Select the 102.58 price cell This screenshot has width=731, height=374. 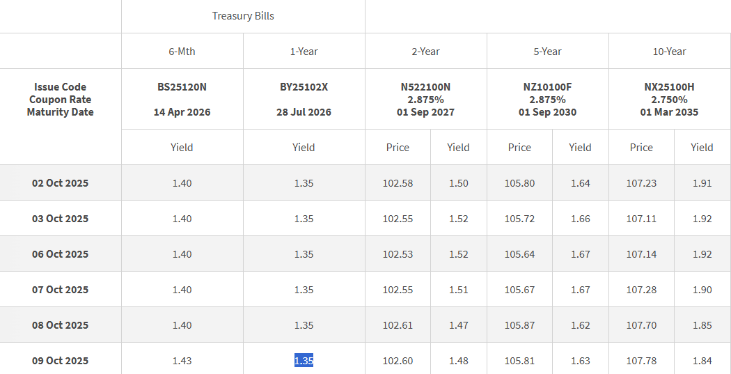[398, 183]
